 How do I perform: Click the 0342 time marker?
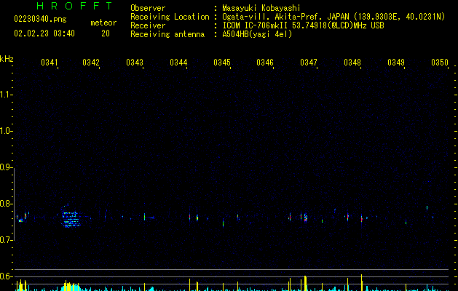pos(91,63)
